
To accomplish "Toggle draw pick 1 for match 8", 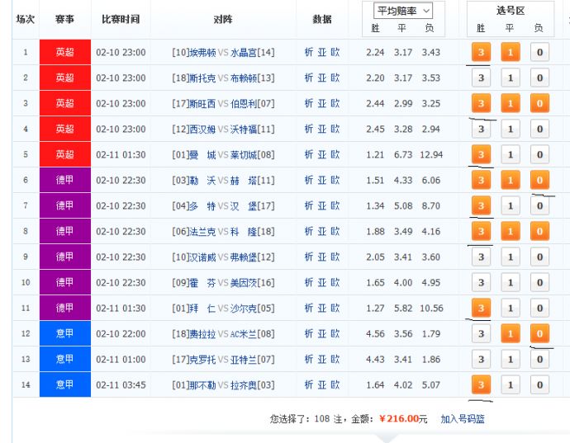I will pyautogui.click(x=511, y=231).
